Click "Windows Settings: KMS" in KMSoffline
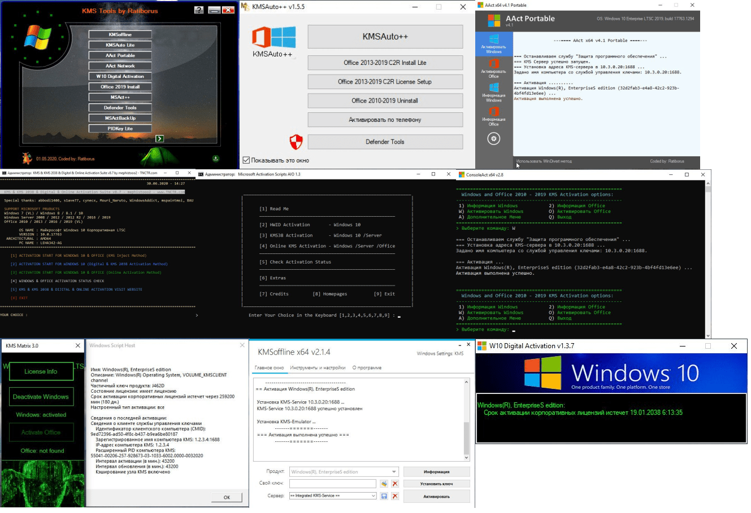 [440, 354]
